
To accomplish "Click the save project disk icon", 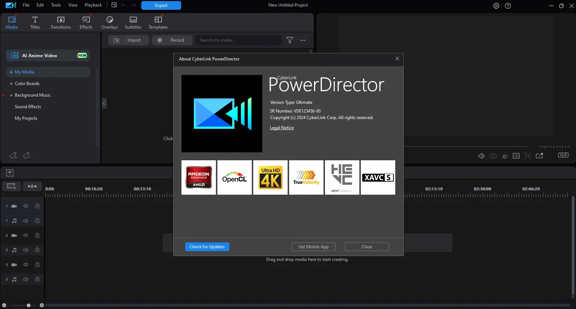I will [114, 5].
